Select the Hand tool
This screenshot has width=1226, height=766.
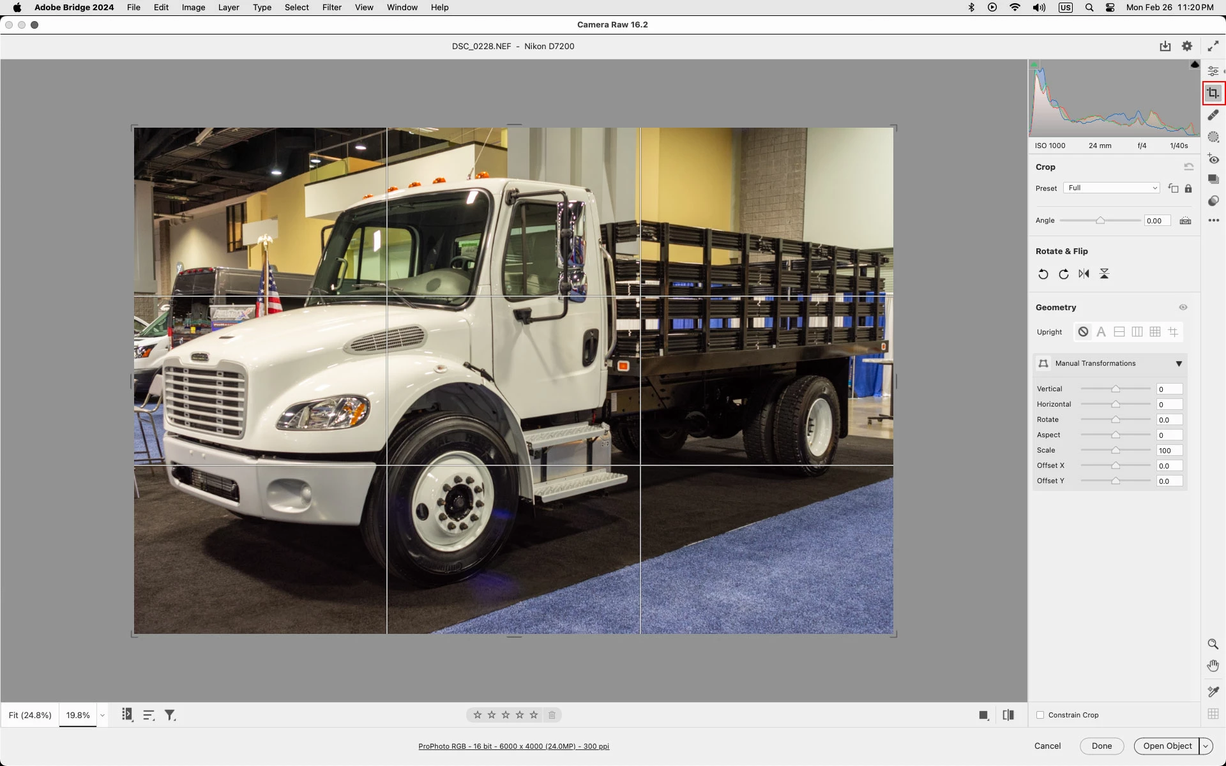1213,666
